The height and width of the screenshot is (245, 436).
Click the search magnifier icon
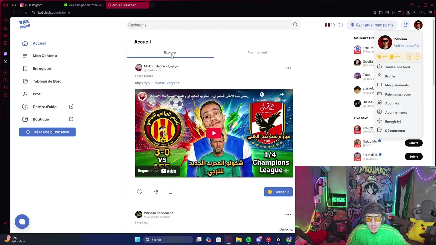[x=295, y=24]
